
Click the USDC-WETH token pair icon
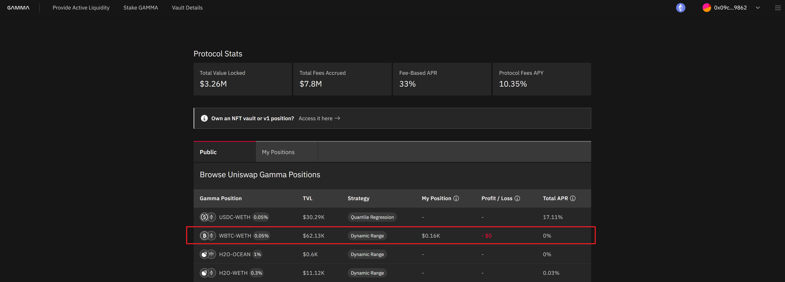point(208,217)
